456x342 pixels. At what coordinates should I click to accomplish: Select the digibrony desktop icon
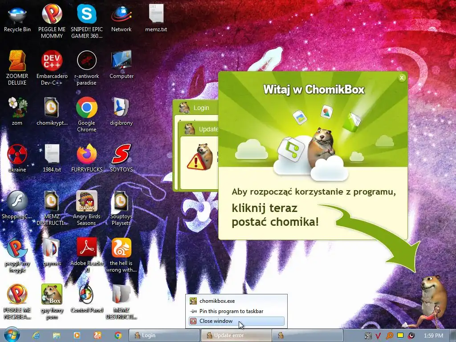[x=121, y=112]
